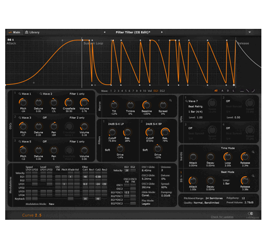Open LFO 1 rate 1 Bar (4/4) dropdown
Screen dimensions: 266x240
[x=195, y=112]
